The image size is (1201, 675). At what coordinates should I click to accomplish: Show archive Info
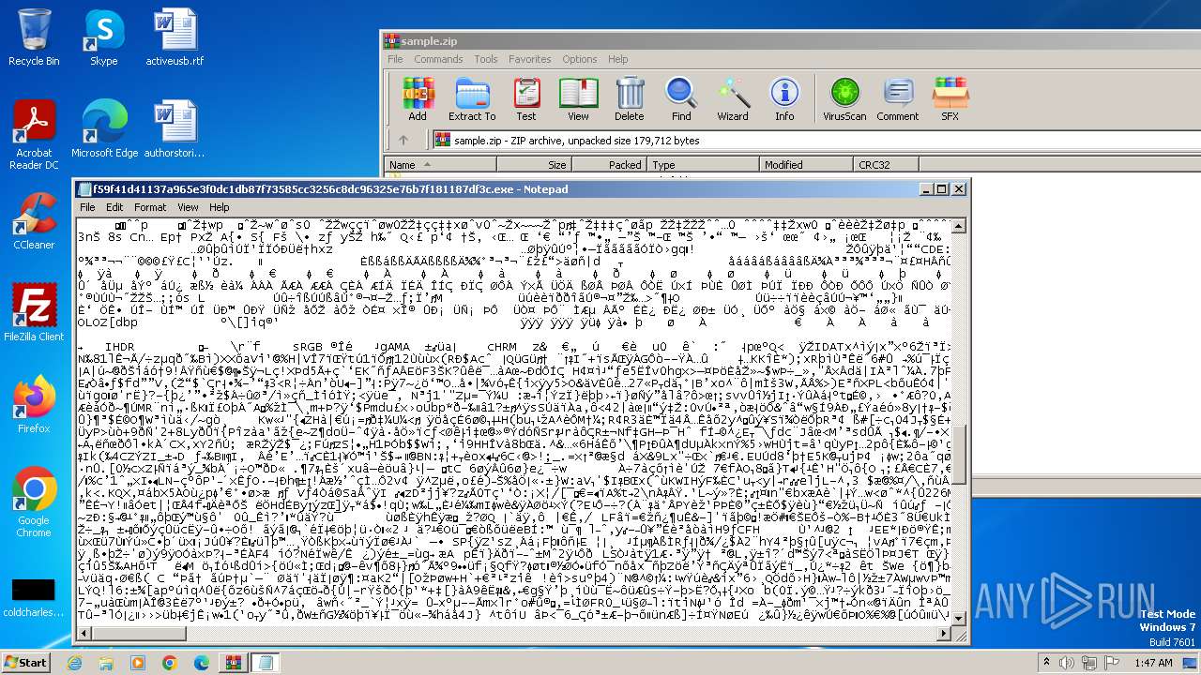[784, 99]
